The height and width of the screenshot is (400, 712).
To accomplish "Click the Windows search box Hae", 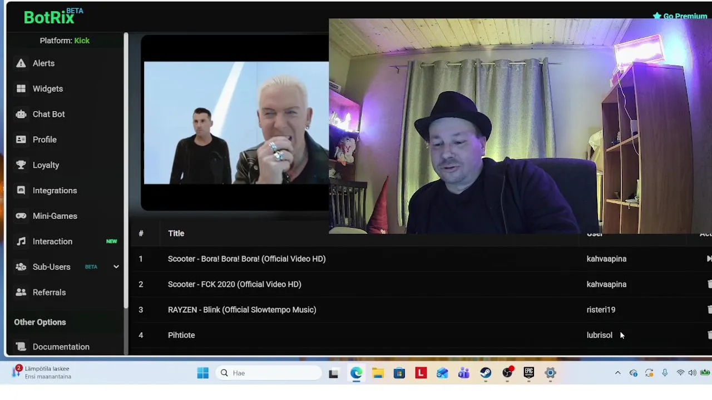I will [x=269, y=373].
